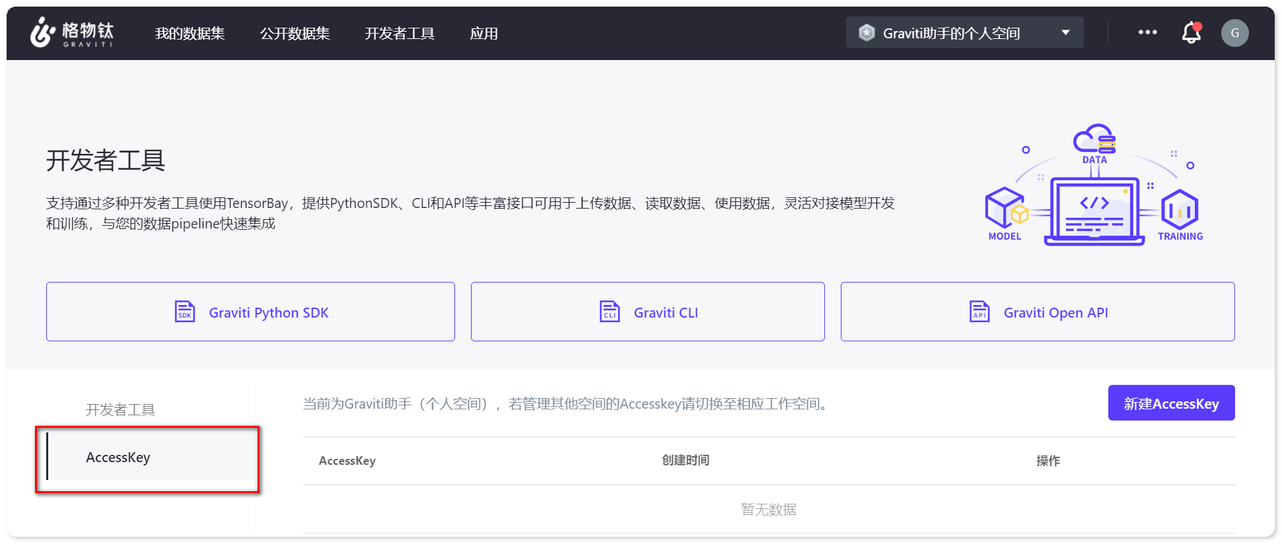Image resolution: width=1282 pixels, height=544 pixels.
Task: Click the SDK document icon
Action: click(x=184, y=312)
